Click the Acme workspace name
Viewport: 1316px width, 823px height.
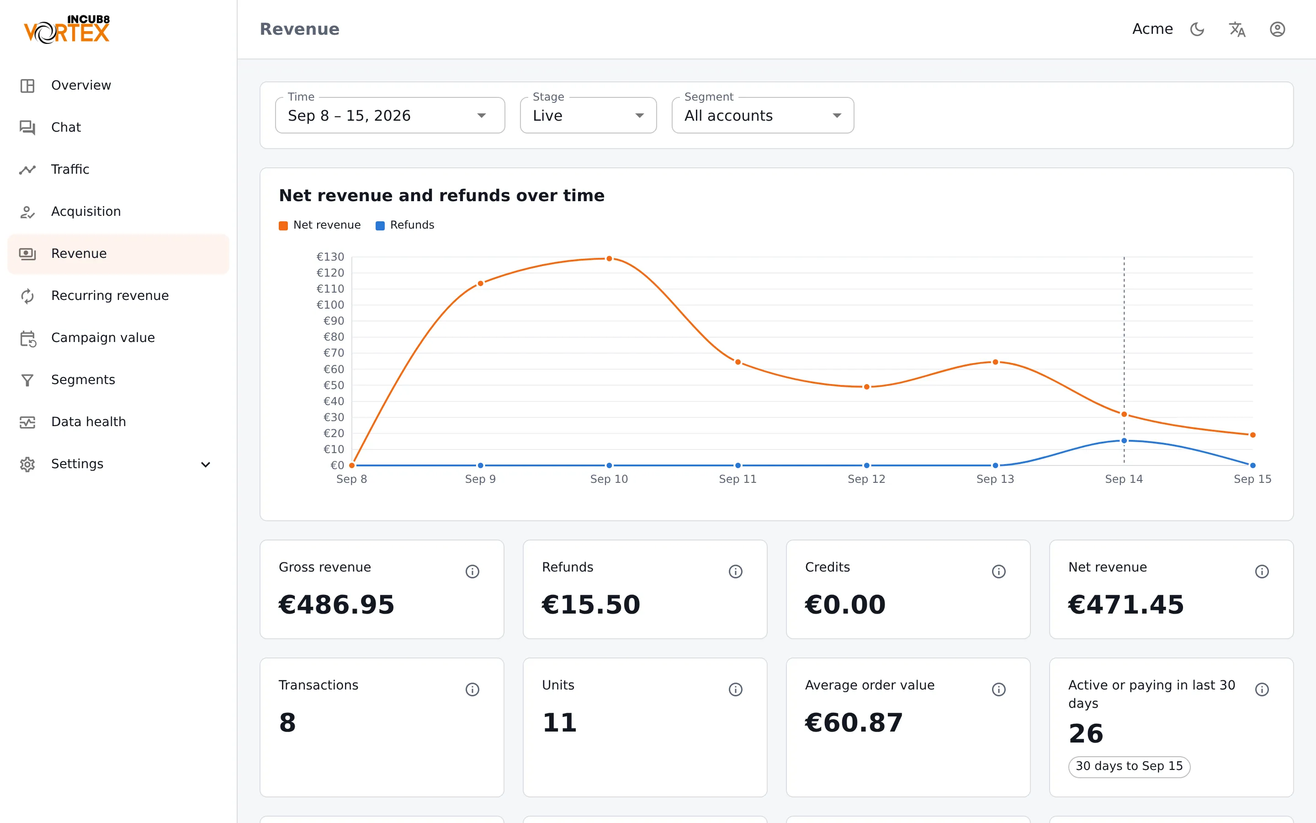point(1152,29)
